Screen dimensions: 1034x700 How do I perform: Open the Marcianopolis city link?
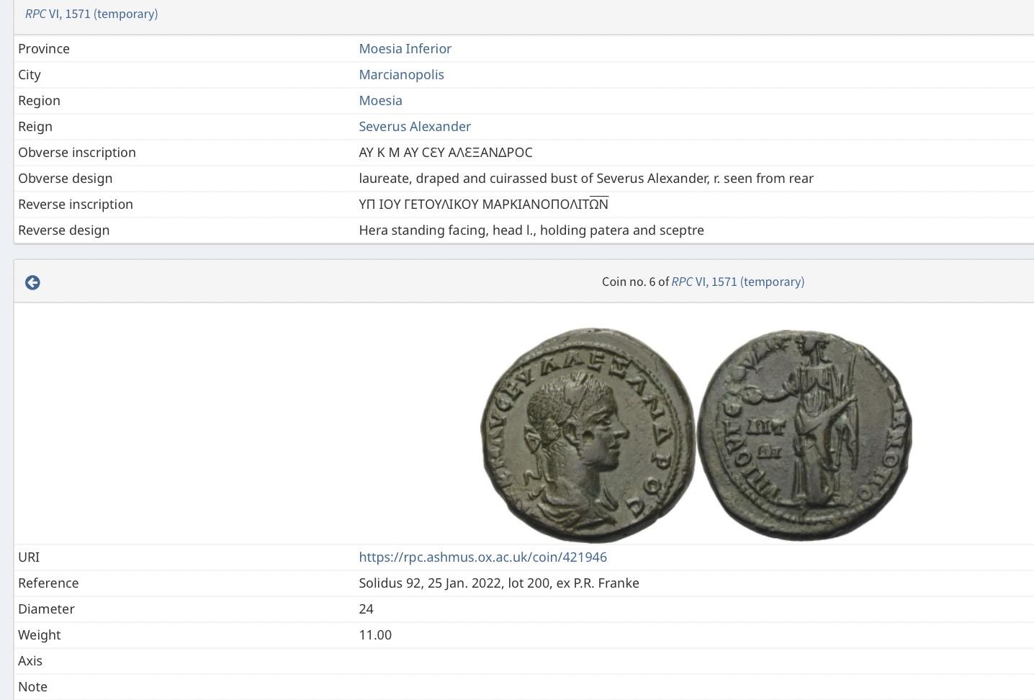(401, 74)
